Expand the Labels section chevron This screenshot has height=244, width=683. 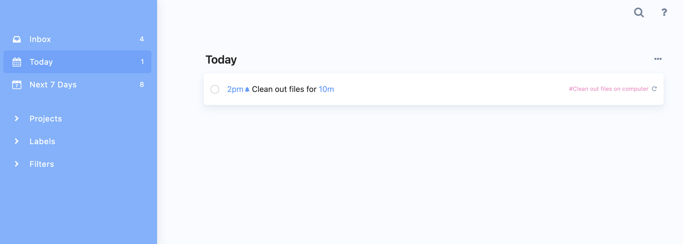(17, 141)
